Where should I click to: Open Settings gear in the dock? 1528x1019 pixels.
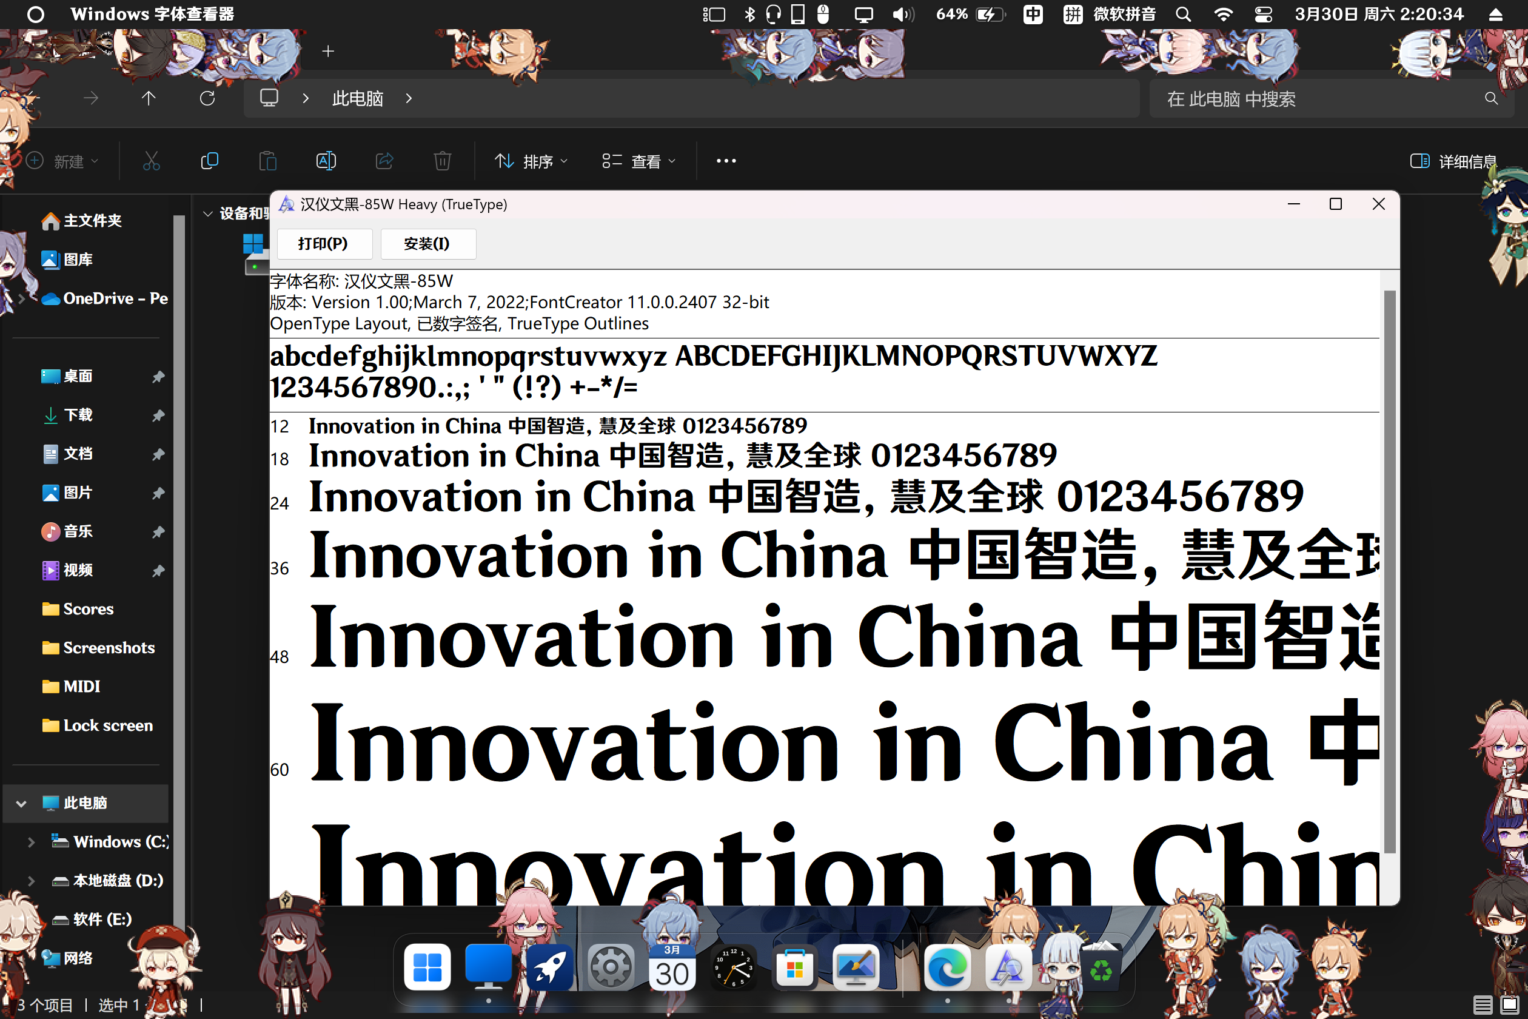pos(611,967)
